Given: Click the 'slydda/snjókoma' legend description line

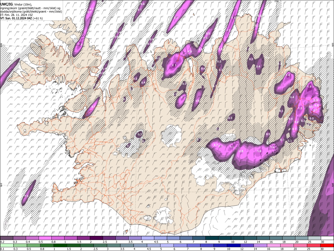Looking at the screenshot, I should (x=31, y=12).
